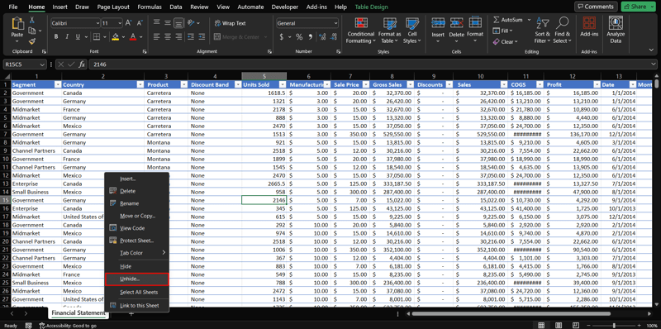Click the zoom slider in status bar
This screenshot has height=329, width=661.
[x=614, y=325]
